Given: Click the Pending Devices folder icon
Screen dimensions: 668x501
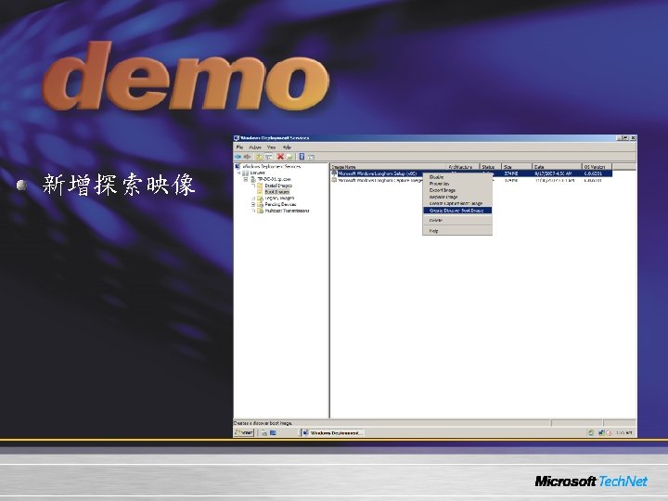Looking at the screenshot, I should pyautogui.click(x=260, y=204).
